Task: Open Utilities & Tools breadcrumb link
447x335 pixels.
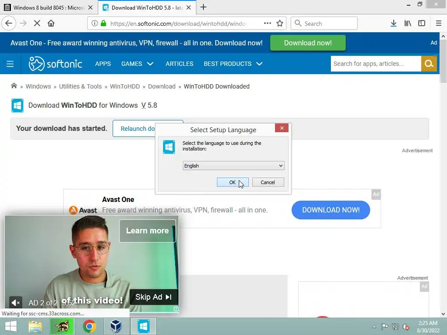Action: pyautogui.click(x=80, y=86)
